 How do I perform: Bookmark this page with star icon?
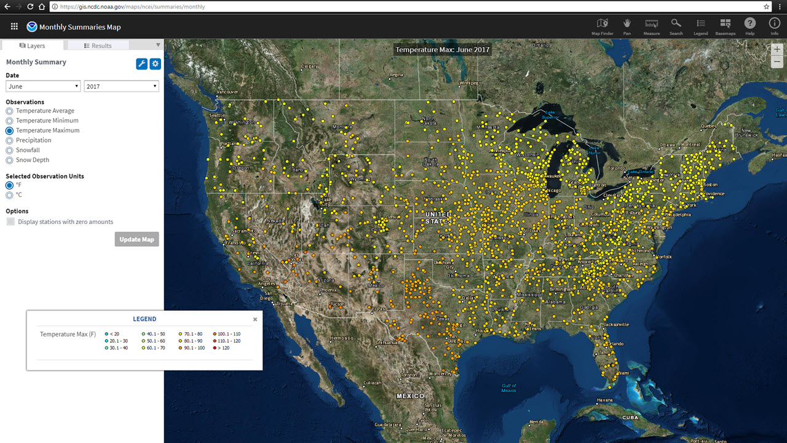coord(767,7)
